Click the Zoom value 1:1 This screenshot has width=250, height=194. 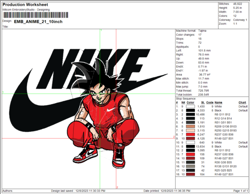coord(235,24)
